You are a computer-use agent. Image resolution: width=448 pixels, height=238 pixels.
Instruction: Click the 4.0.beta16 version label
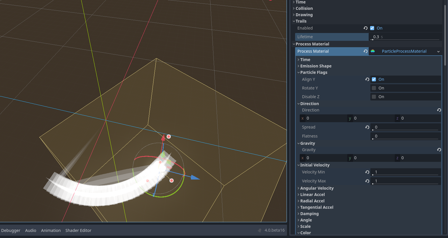(274, 230)
